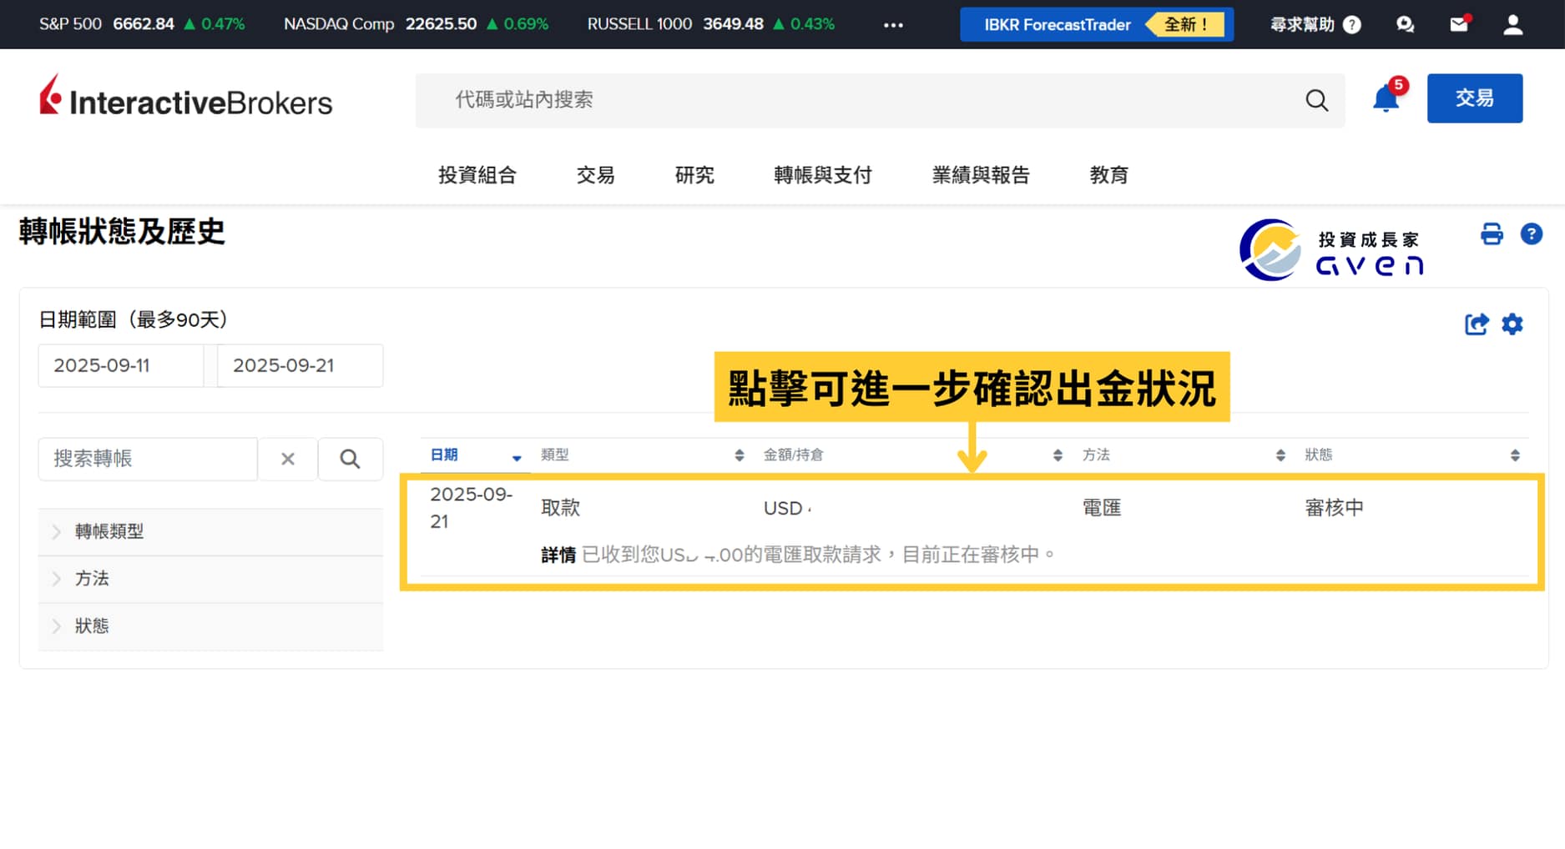Open the 投資組合 menu

tap(477, 175)
